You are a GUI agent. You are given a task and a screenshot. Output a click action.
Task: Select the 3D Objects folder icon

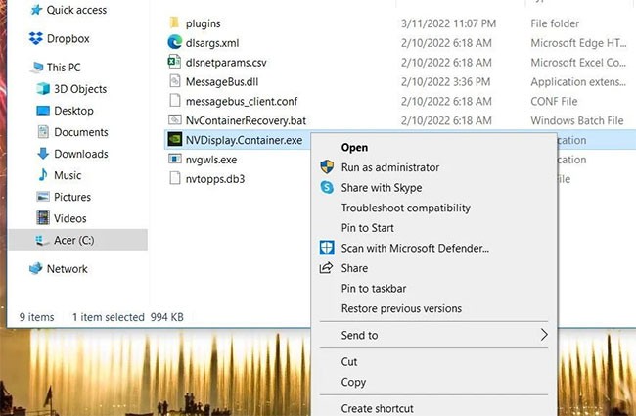(43, 89)
